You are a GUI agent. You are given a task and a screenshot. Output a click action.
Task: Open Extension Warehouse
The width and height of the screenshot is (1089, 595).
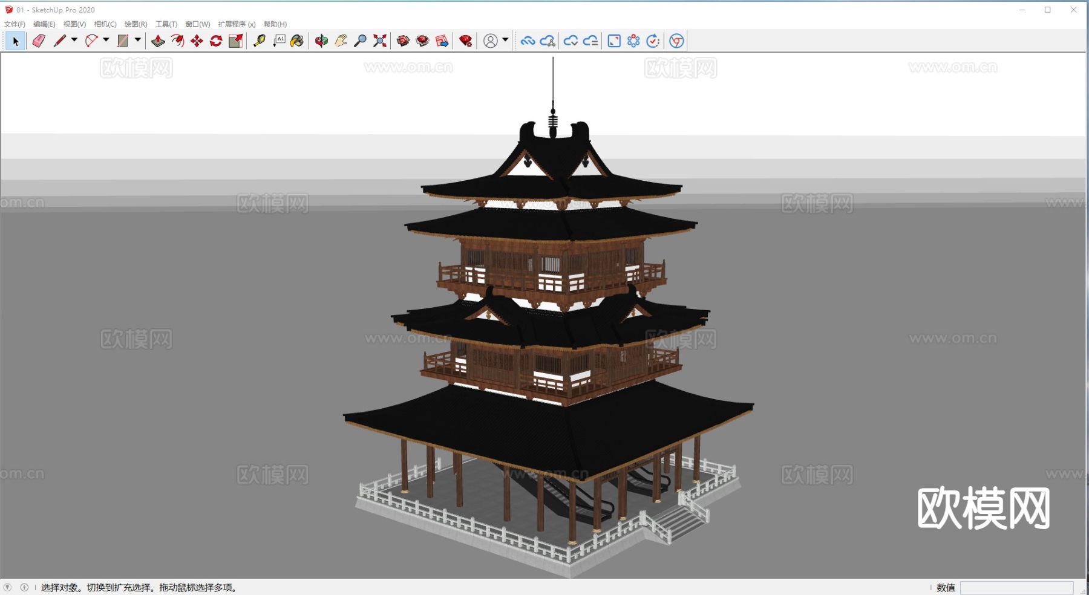point(465,41)
